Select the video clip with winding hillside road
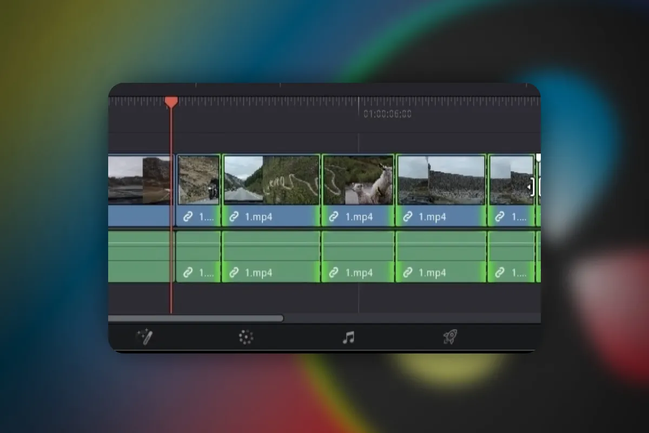Screen dimensions: 649x433 point(271,190)
